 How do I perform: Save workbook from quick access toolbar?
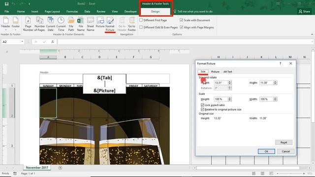click(x=6, y=4)
